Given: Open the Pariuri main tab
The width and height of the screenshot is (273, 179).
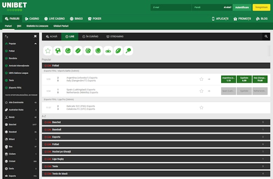Looking at the screenshot, I should (12, 19).
